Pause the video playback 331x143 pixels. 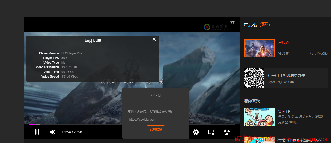click(x=37, y=132)
